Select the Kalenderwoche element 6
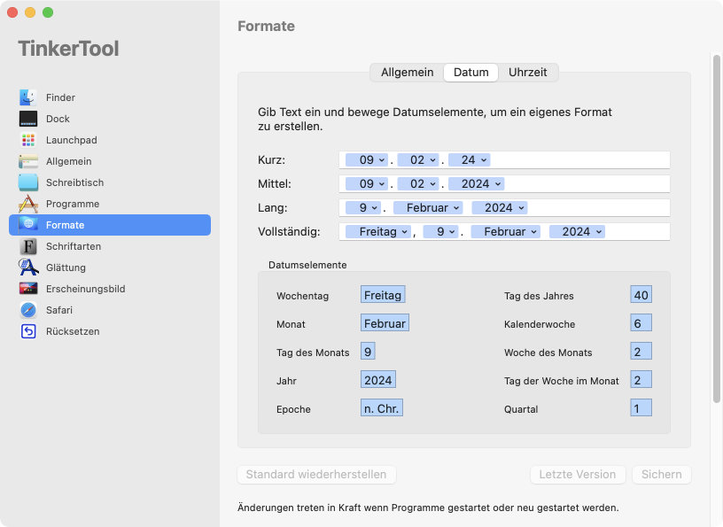Viewport: 723px width, 527px height. click(x=641, y=323)
